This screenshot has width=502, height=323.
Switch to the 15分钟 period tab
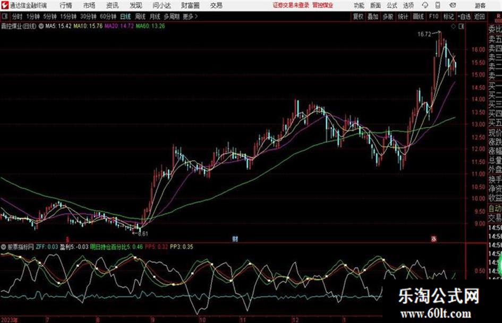point(69,16)
